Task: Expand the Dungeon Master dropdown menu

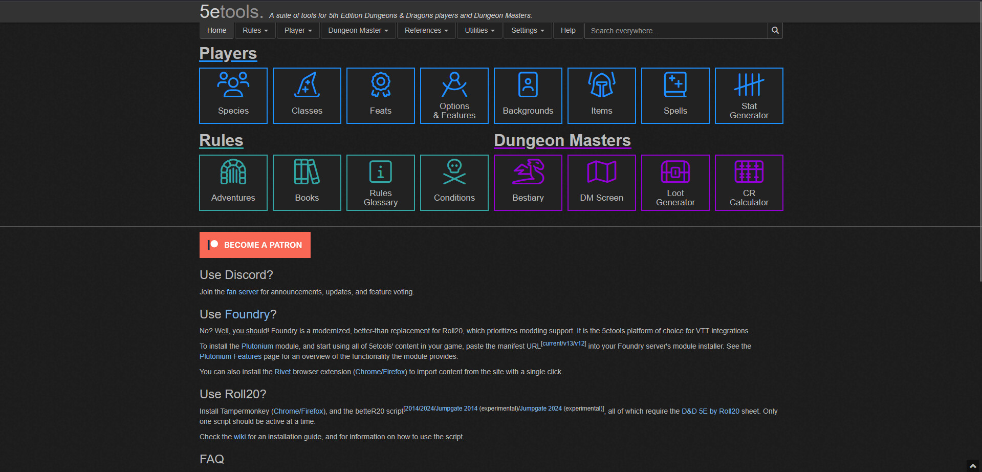Action: [x=358, y=31]
